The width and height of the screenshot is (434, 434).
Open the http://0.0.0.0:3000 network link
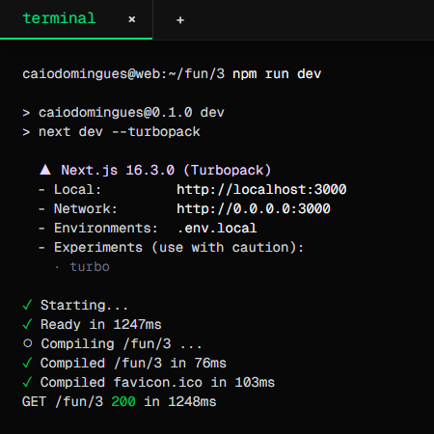[x=254, y=208]
